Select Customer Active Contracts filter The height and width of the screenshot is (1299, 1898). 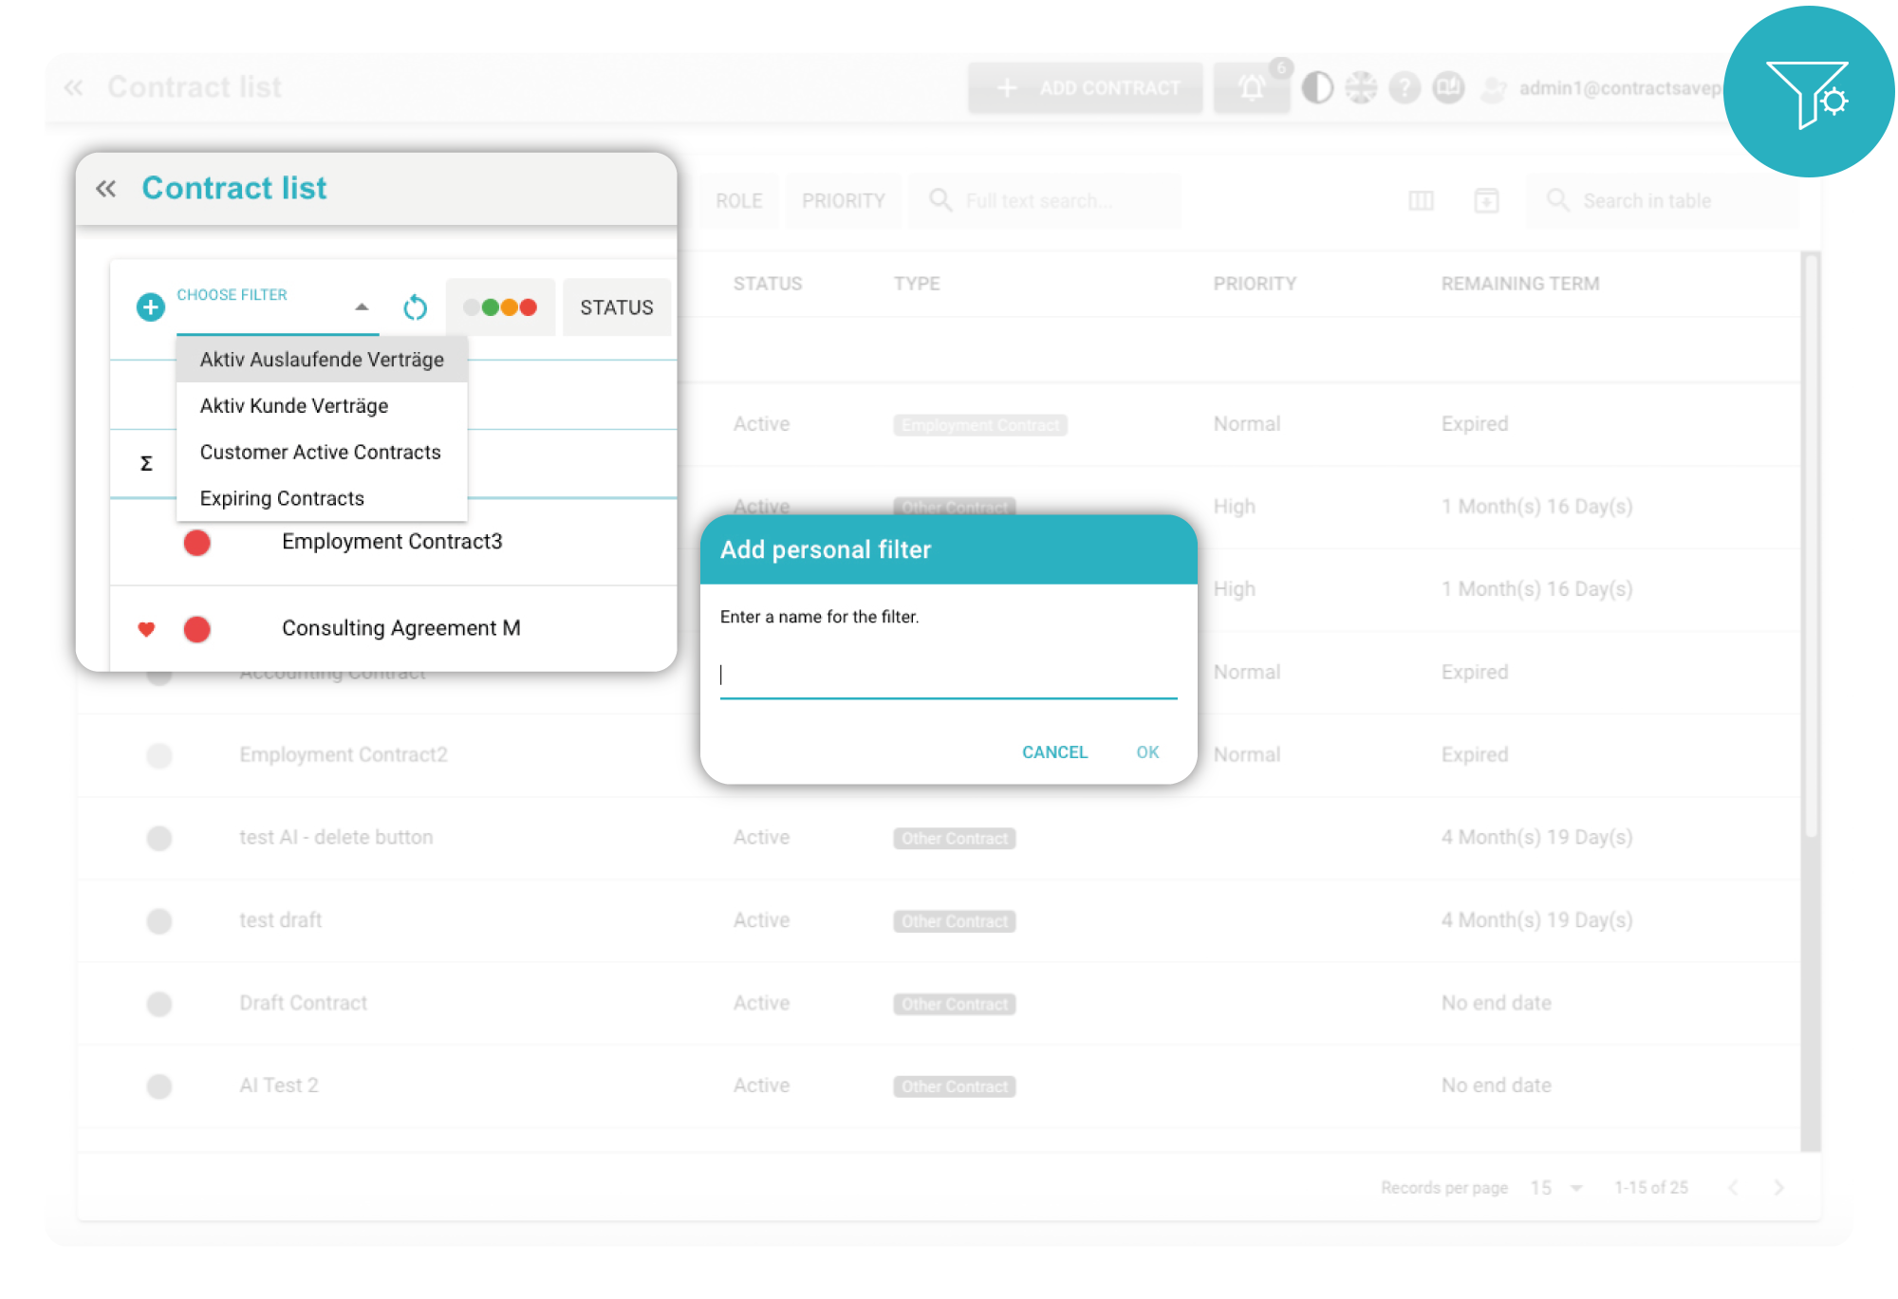pyautogui.click(x=322, y=453)
